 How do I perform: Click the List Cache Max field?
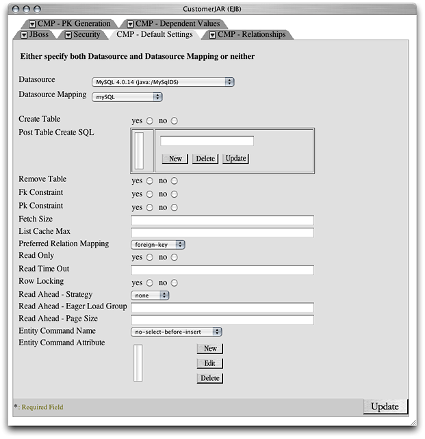click(222, 232)
